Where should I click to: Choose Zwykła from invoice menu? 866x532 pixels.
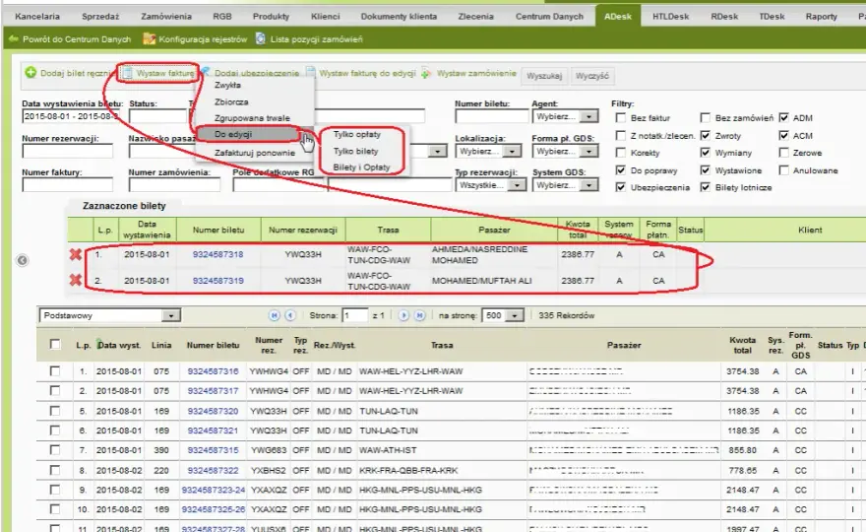227,85
